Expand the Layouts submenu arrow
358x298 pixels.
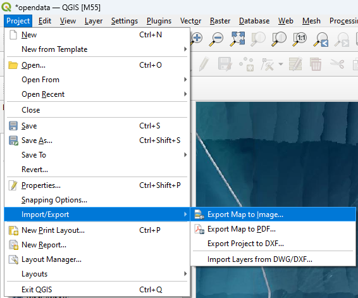(185, 273)
